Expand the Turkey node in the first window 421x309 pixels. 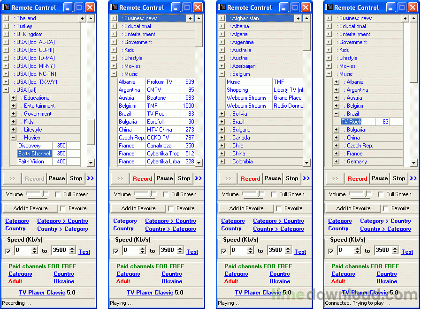pyautogui.click(x=6, y=26)
